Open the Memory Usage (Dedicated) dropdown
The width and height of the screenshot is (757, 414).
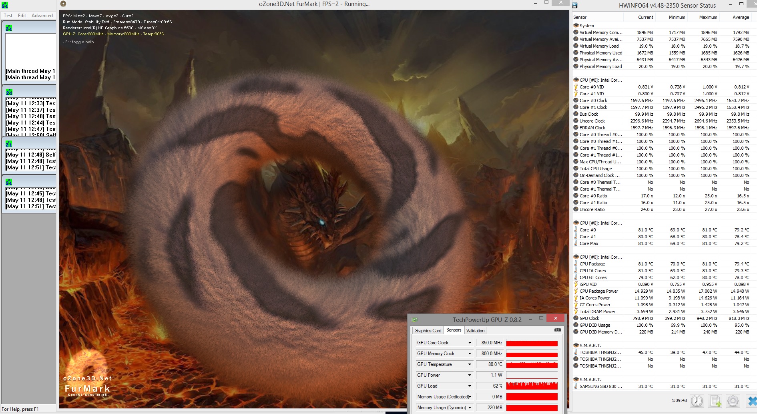[470, 397]
